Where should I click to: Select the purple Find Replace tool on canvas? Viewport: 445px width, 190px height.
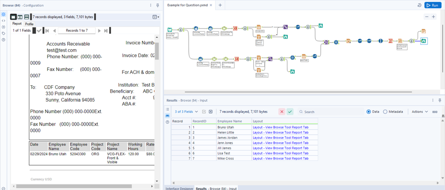pyautogui.click(x=286, y=27)
